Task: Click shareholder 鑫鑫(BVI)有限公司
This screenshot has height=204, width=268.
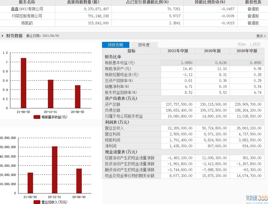Action: (27, 9)
